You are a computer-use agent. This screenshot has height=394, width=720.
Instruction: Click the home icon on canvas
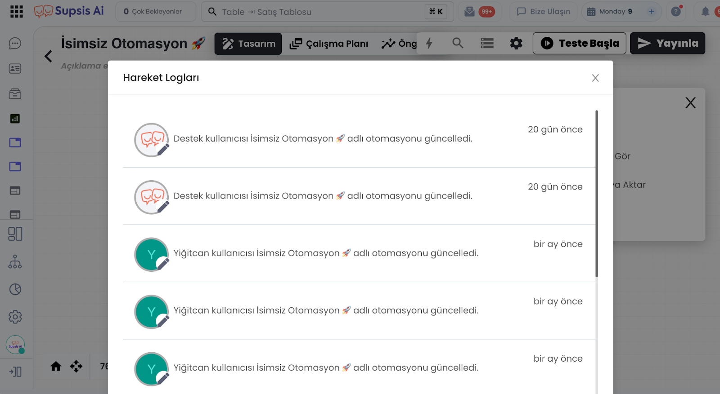pos(56,367)
